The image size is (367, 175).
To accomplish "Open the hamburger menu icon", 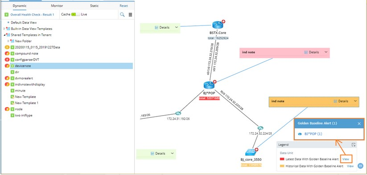I will point(130,15).
